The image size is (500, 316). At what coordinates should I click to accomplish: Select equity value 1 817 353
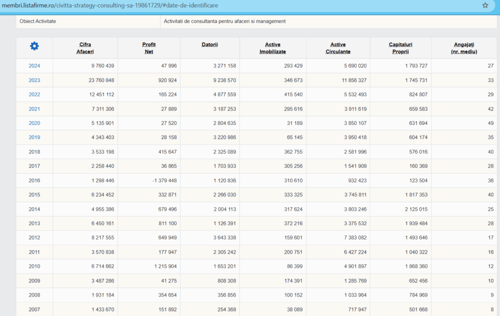417,195
